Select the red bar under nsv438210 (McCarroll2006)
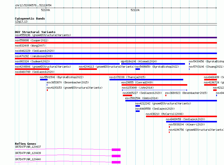 click(x=181, y=116)
